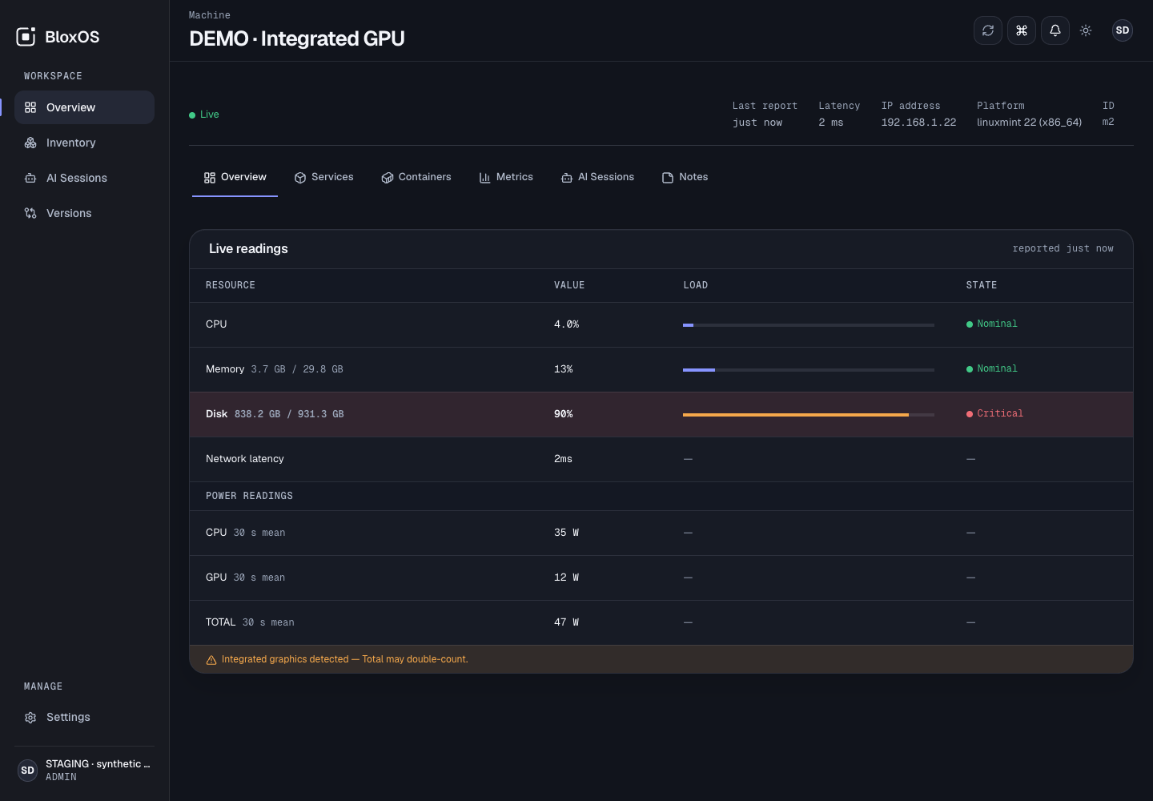Click the Disk 838.2 GB / 931.3 GB label
Screen dimensions: 1153x801
click(275, 414)
